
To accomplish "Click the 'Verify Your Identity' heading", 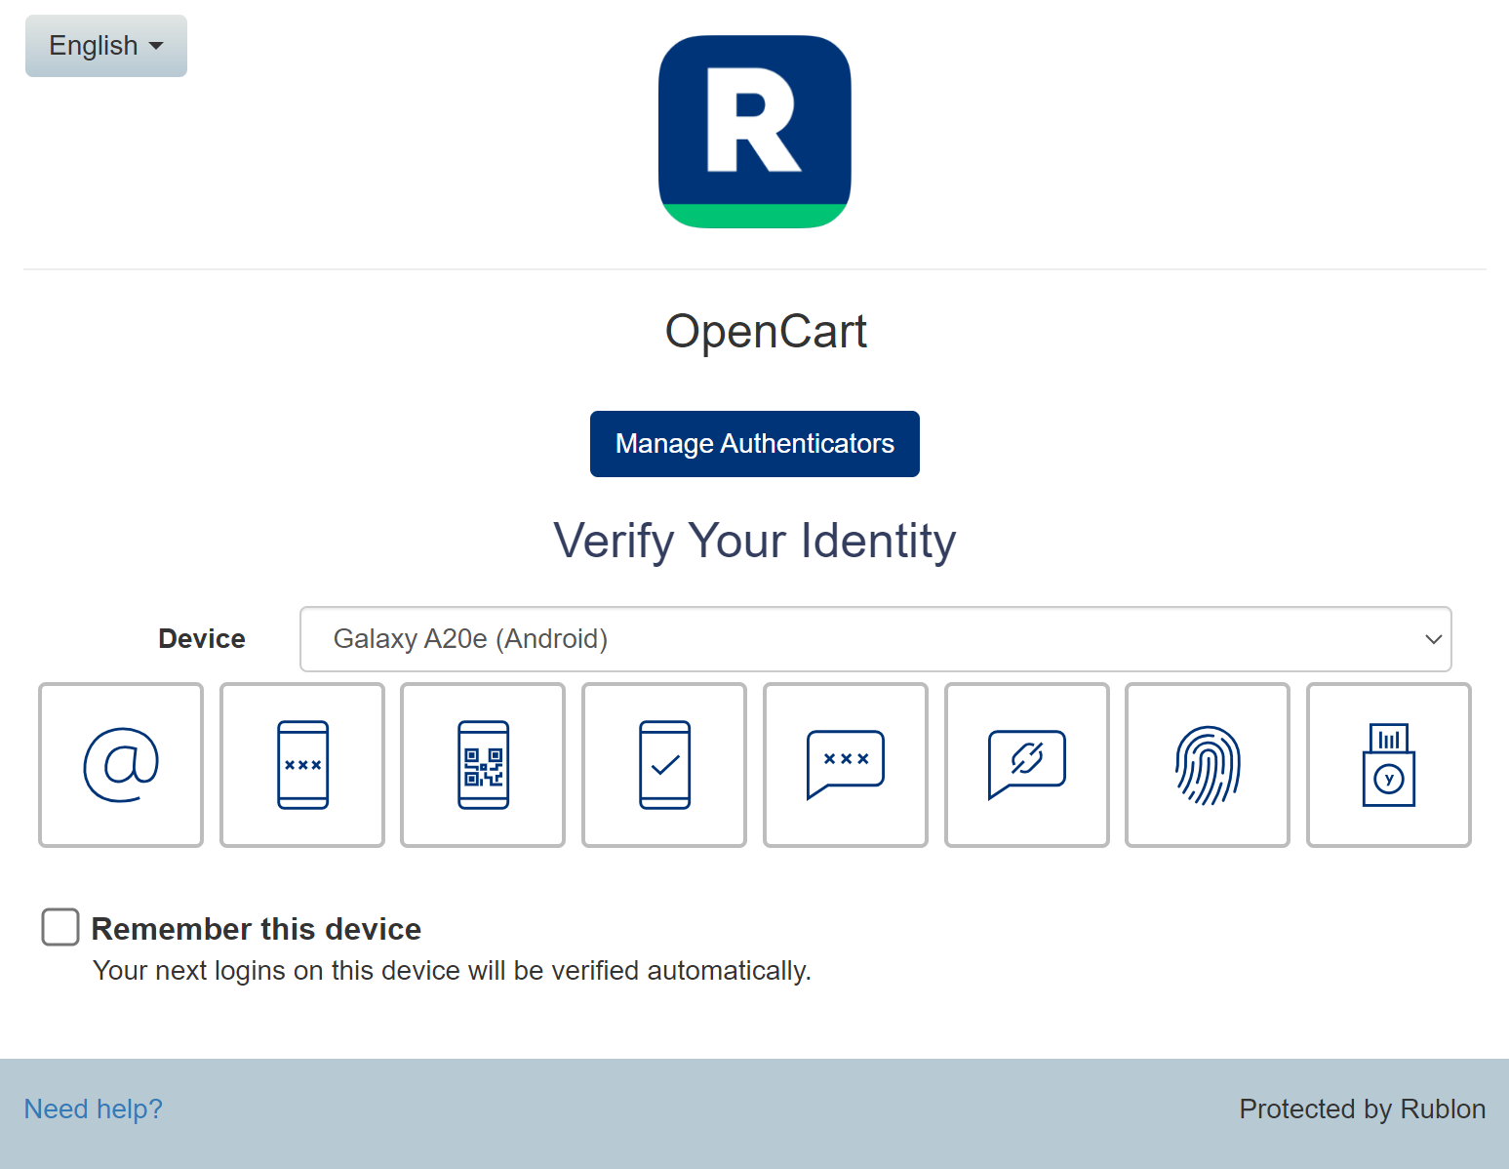I will 754,541.
